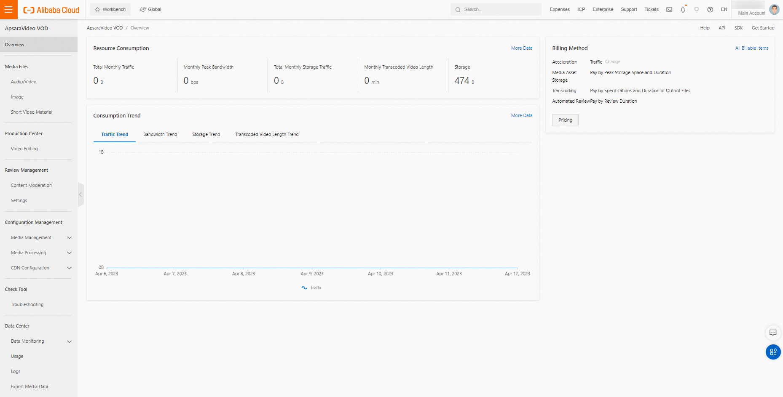This screenshot has height=397, width=783.
Task: Click the user avatar picture
Action: [x=774, y=9]
